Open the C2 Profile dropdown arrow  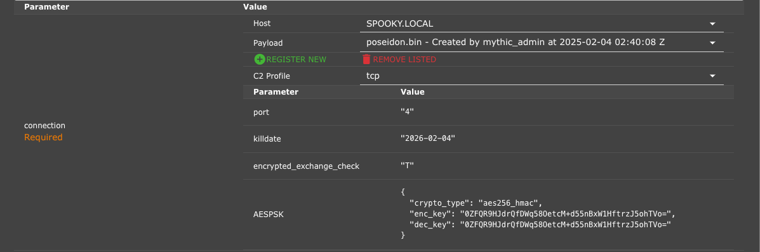712,76
